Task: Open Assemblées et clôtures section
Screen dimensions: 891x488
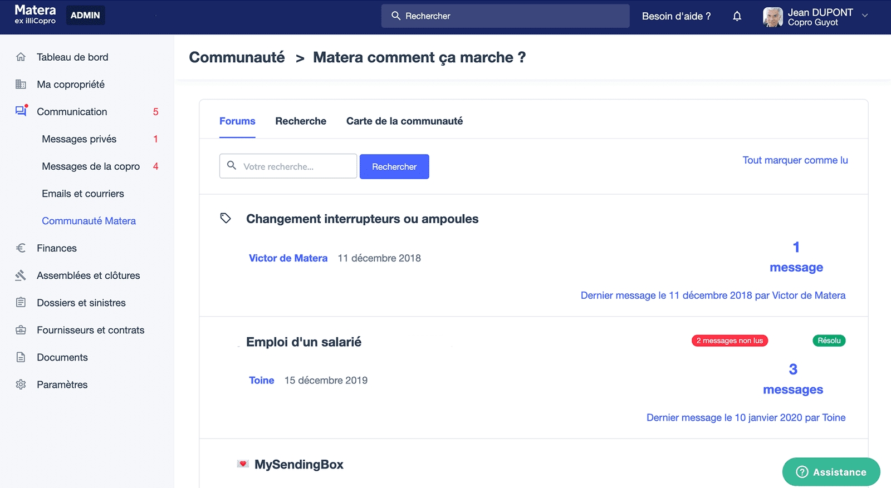Action: tap(89, 275)
